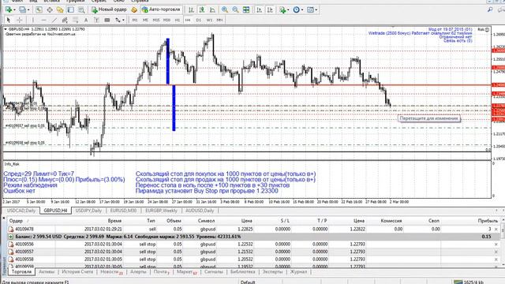
Task: Switch to the AUDUSD,Daily chart tab
Action: click(x=200, y=211)
